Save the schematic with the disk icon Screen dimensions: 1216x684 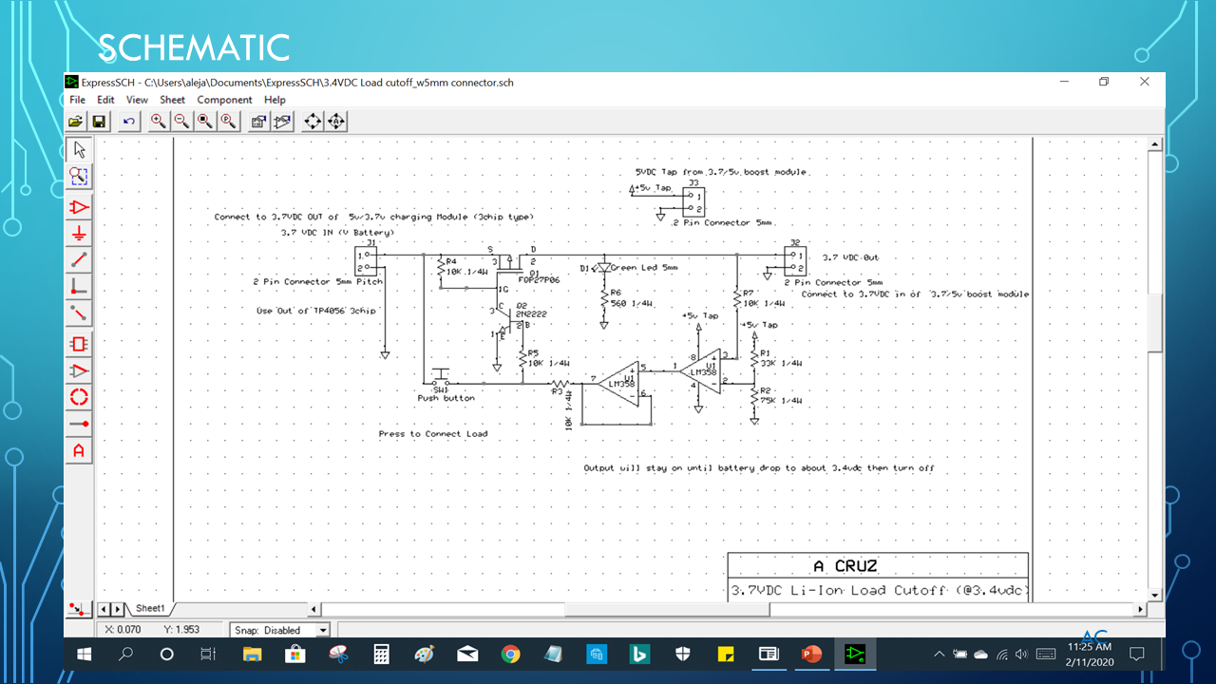point(99,121)
